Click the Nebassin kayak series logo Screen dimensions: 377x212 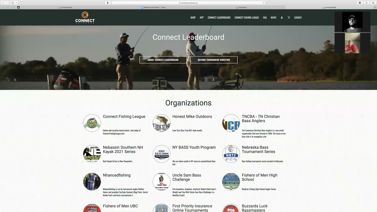[92, 154]
